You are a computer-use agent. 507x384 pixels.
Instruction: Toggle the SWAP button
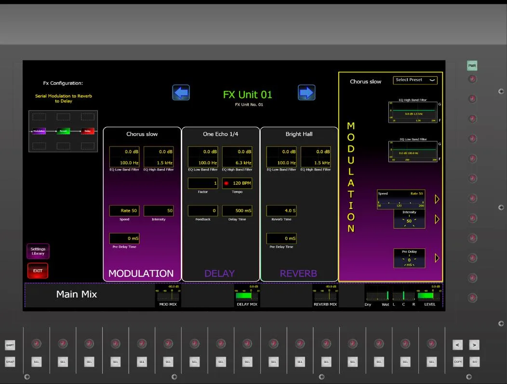(10, 362)
